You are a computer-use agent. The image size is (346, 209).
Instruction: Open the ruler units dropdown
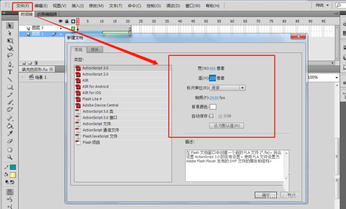click(x=227, y=88)
